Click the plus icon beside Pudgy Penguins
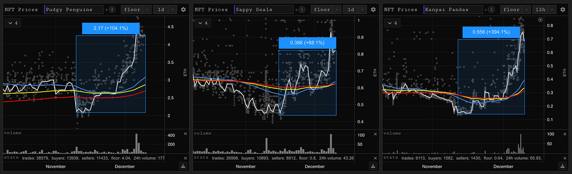 click(106, 9)
